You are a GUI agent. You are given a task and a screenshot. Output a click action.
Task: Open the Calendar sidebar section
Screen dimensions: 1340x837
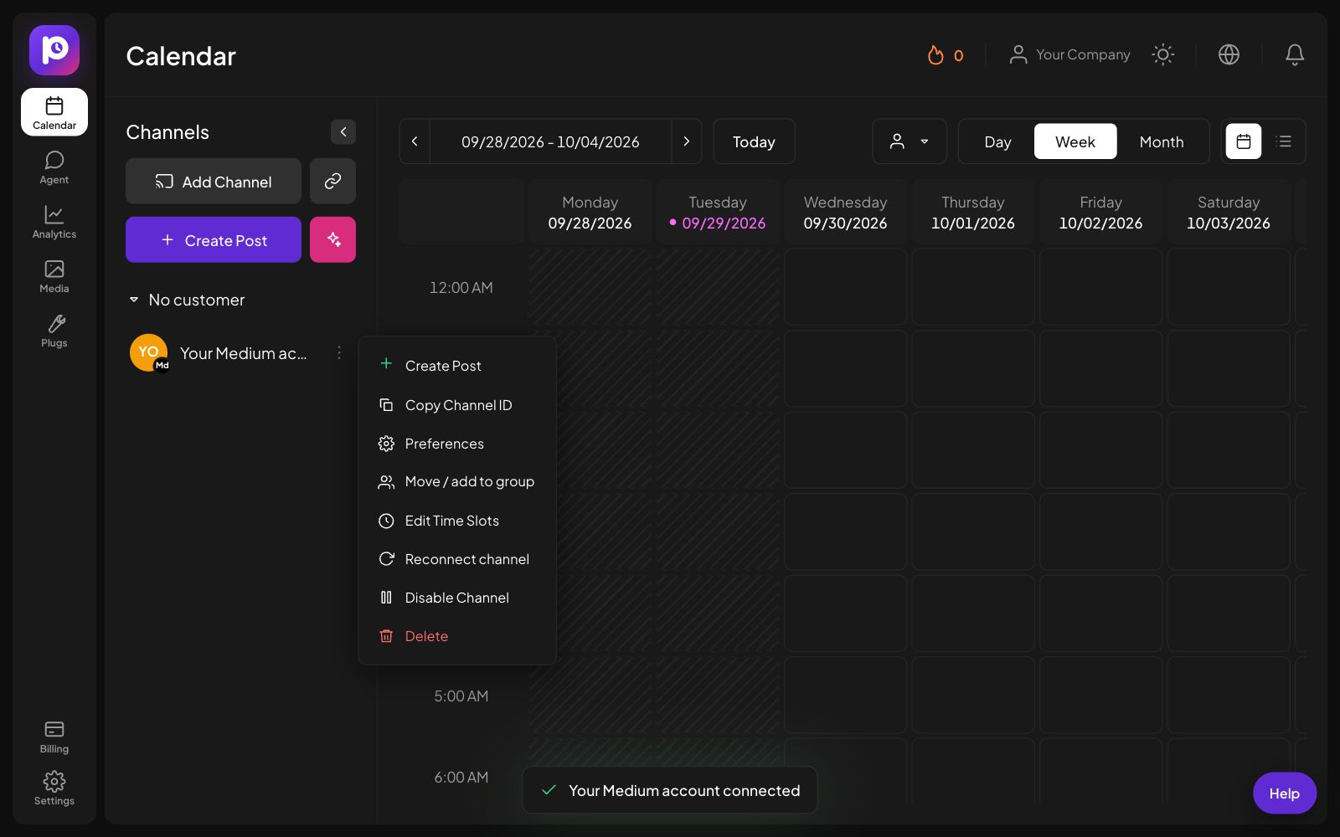(x=54, y=112)
